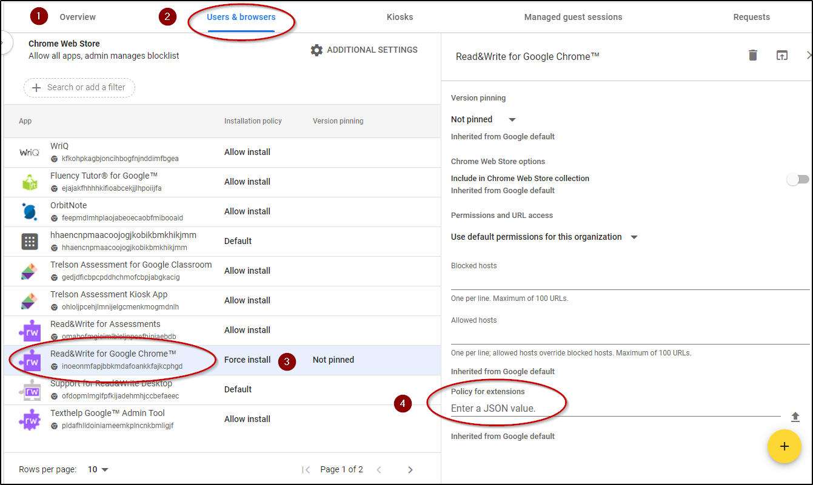Select the Users & browsers tab
The height and width of the screenshot is (485, 813).
(241, 17)
